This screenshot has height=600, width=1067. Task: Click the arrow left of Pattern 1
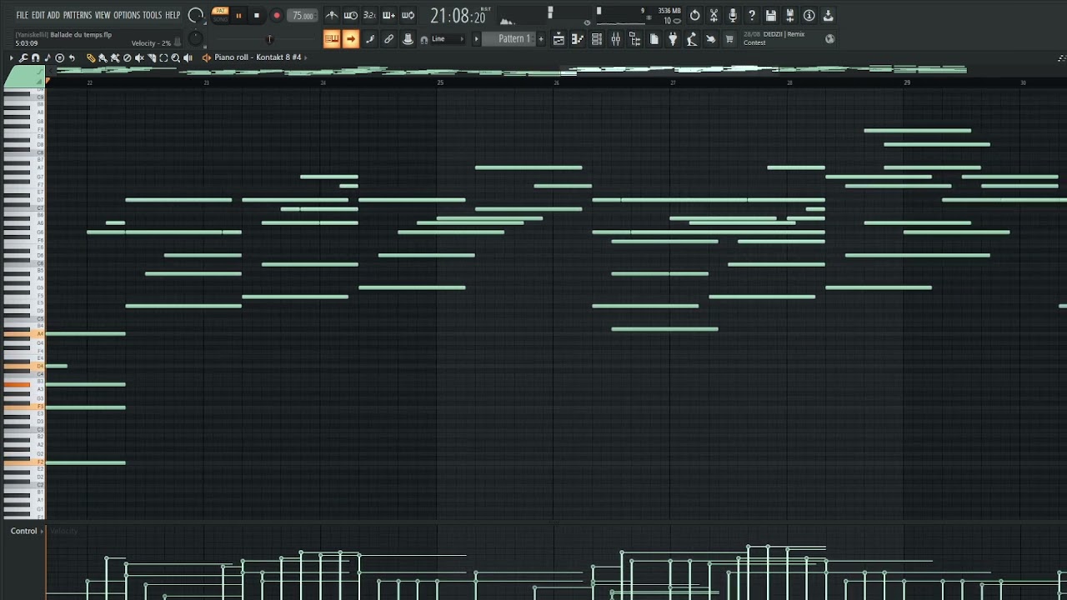[477, 39]
